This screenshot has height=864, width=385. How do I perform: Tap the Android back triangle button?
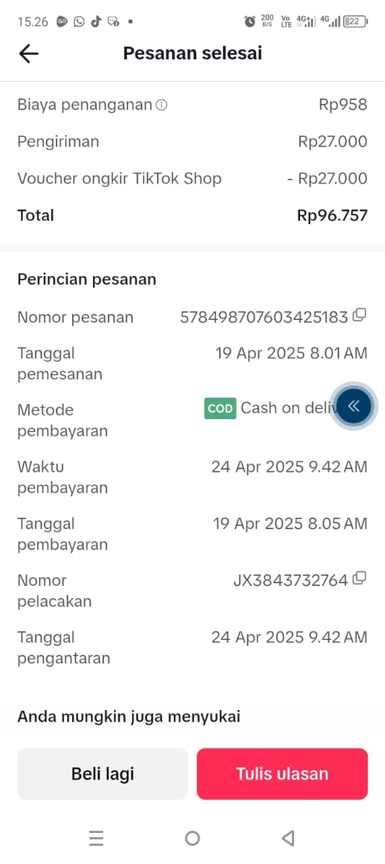coord(288,838)
